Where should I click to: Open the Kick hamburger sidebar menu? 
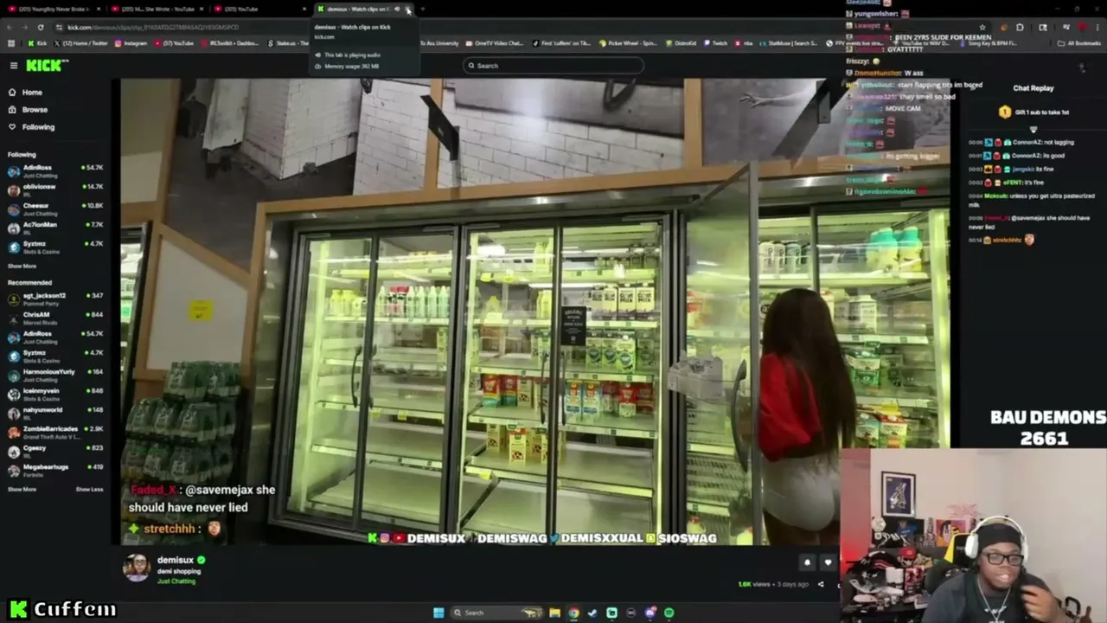point(13,66)
